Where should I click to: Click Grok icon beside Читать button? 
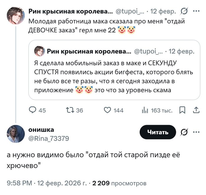coord(184,132)
